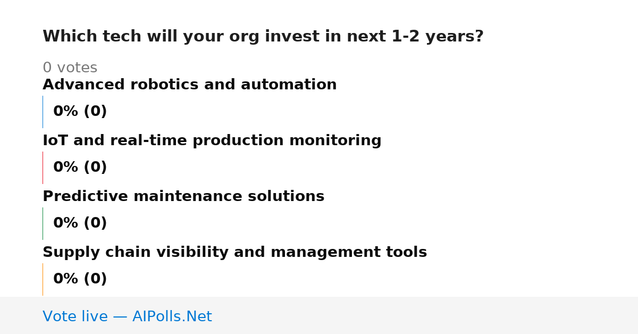
Task: Click the green predictive maintenance bar
Action: pyautogui.click(x=43, y=223)
